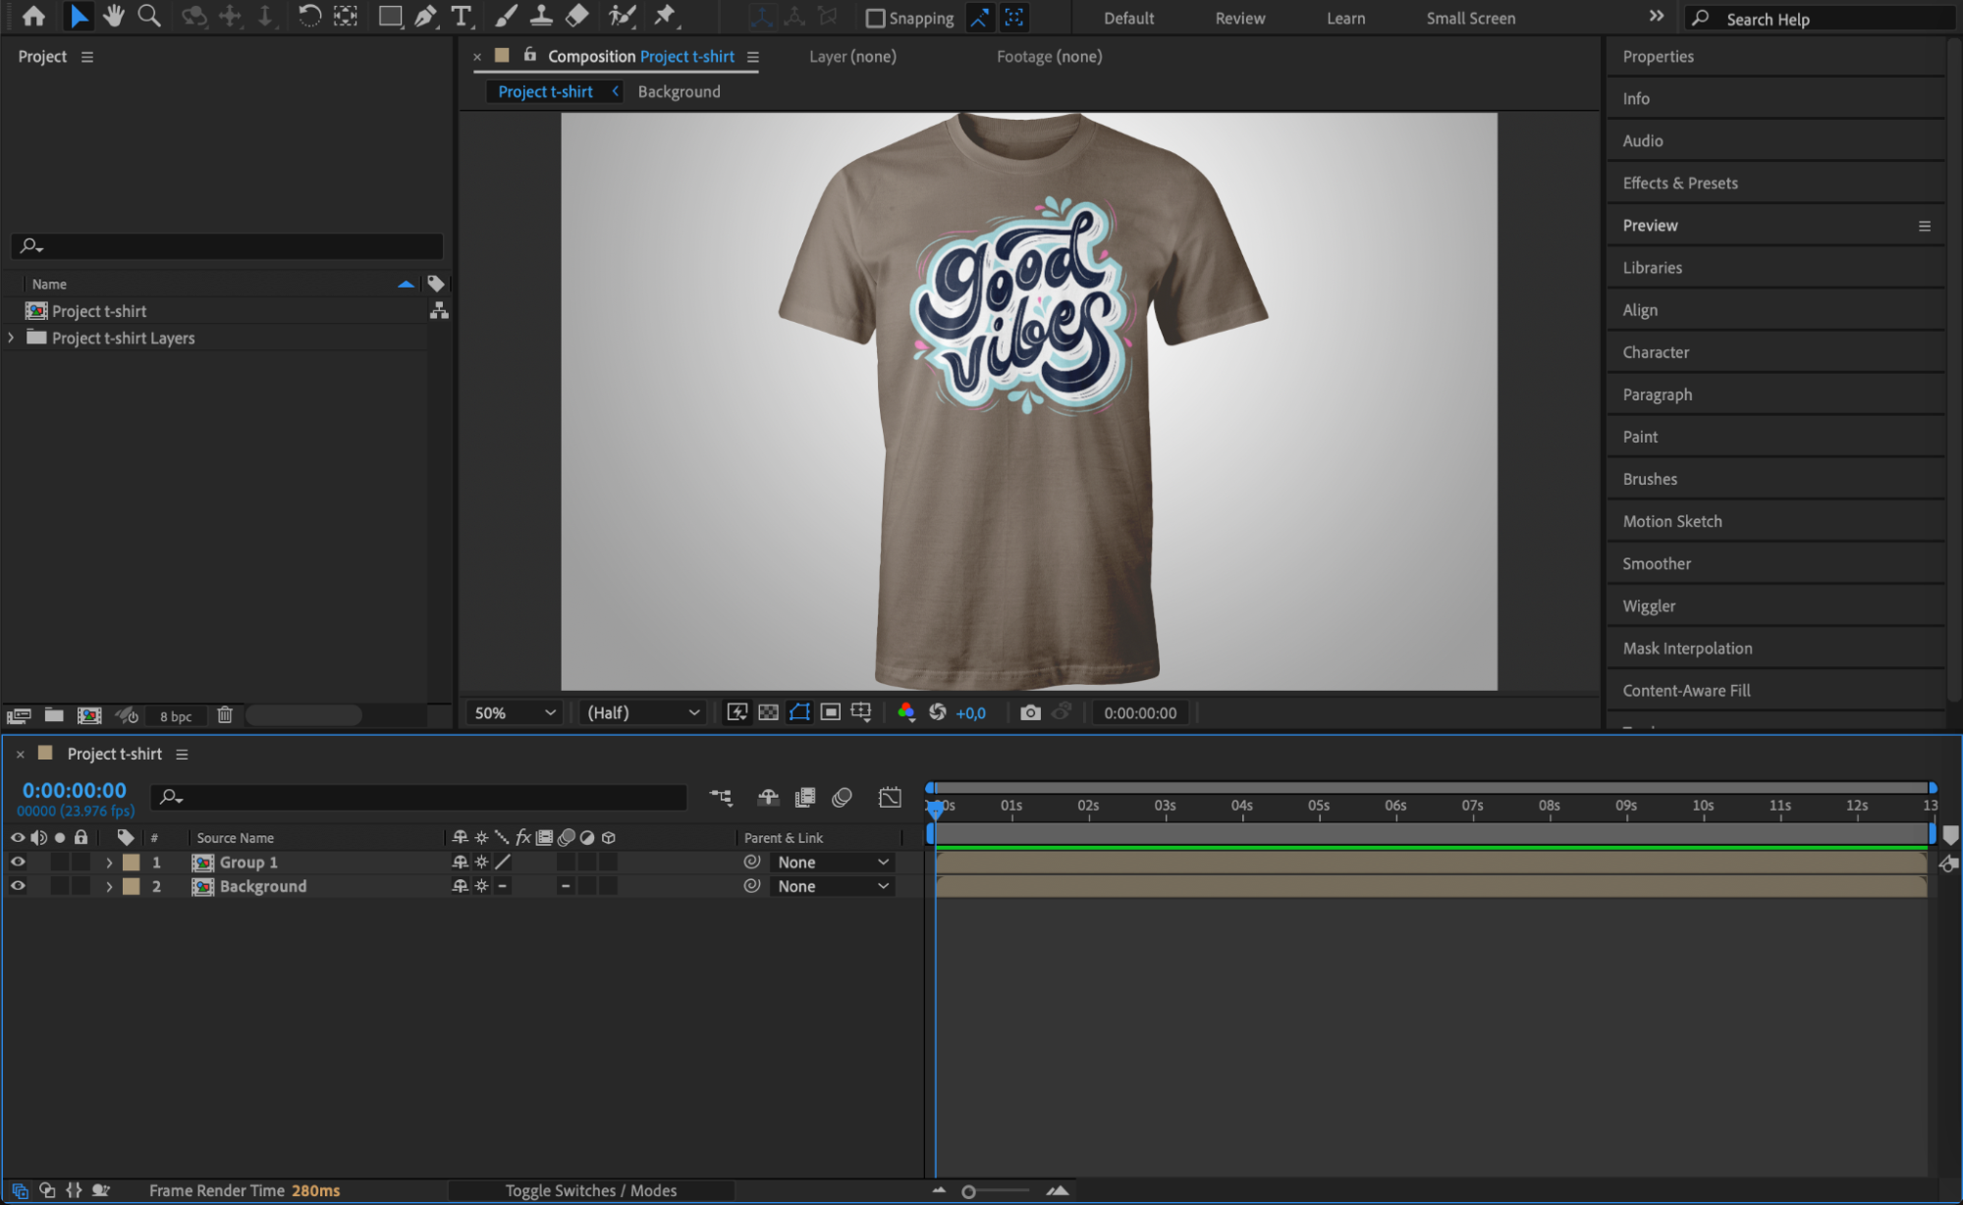Toggle the Shy layers switch in timeline
Viewport: 1963px width, 1205px height.
click(x=768, y=798)
